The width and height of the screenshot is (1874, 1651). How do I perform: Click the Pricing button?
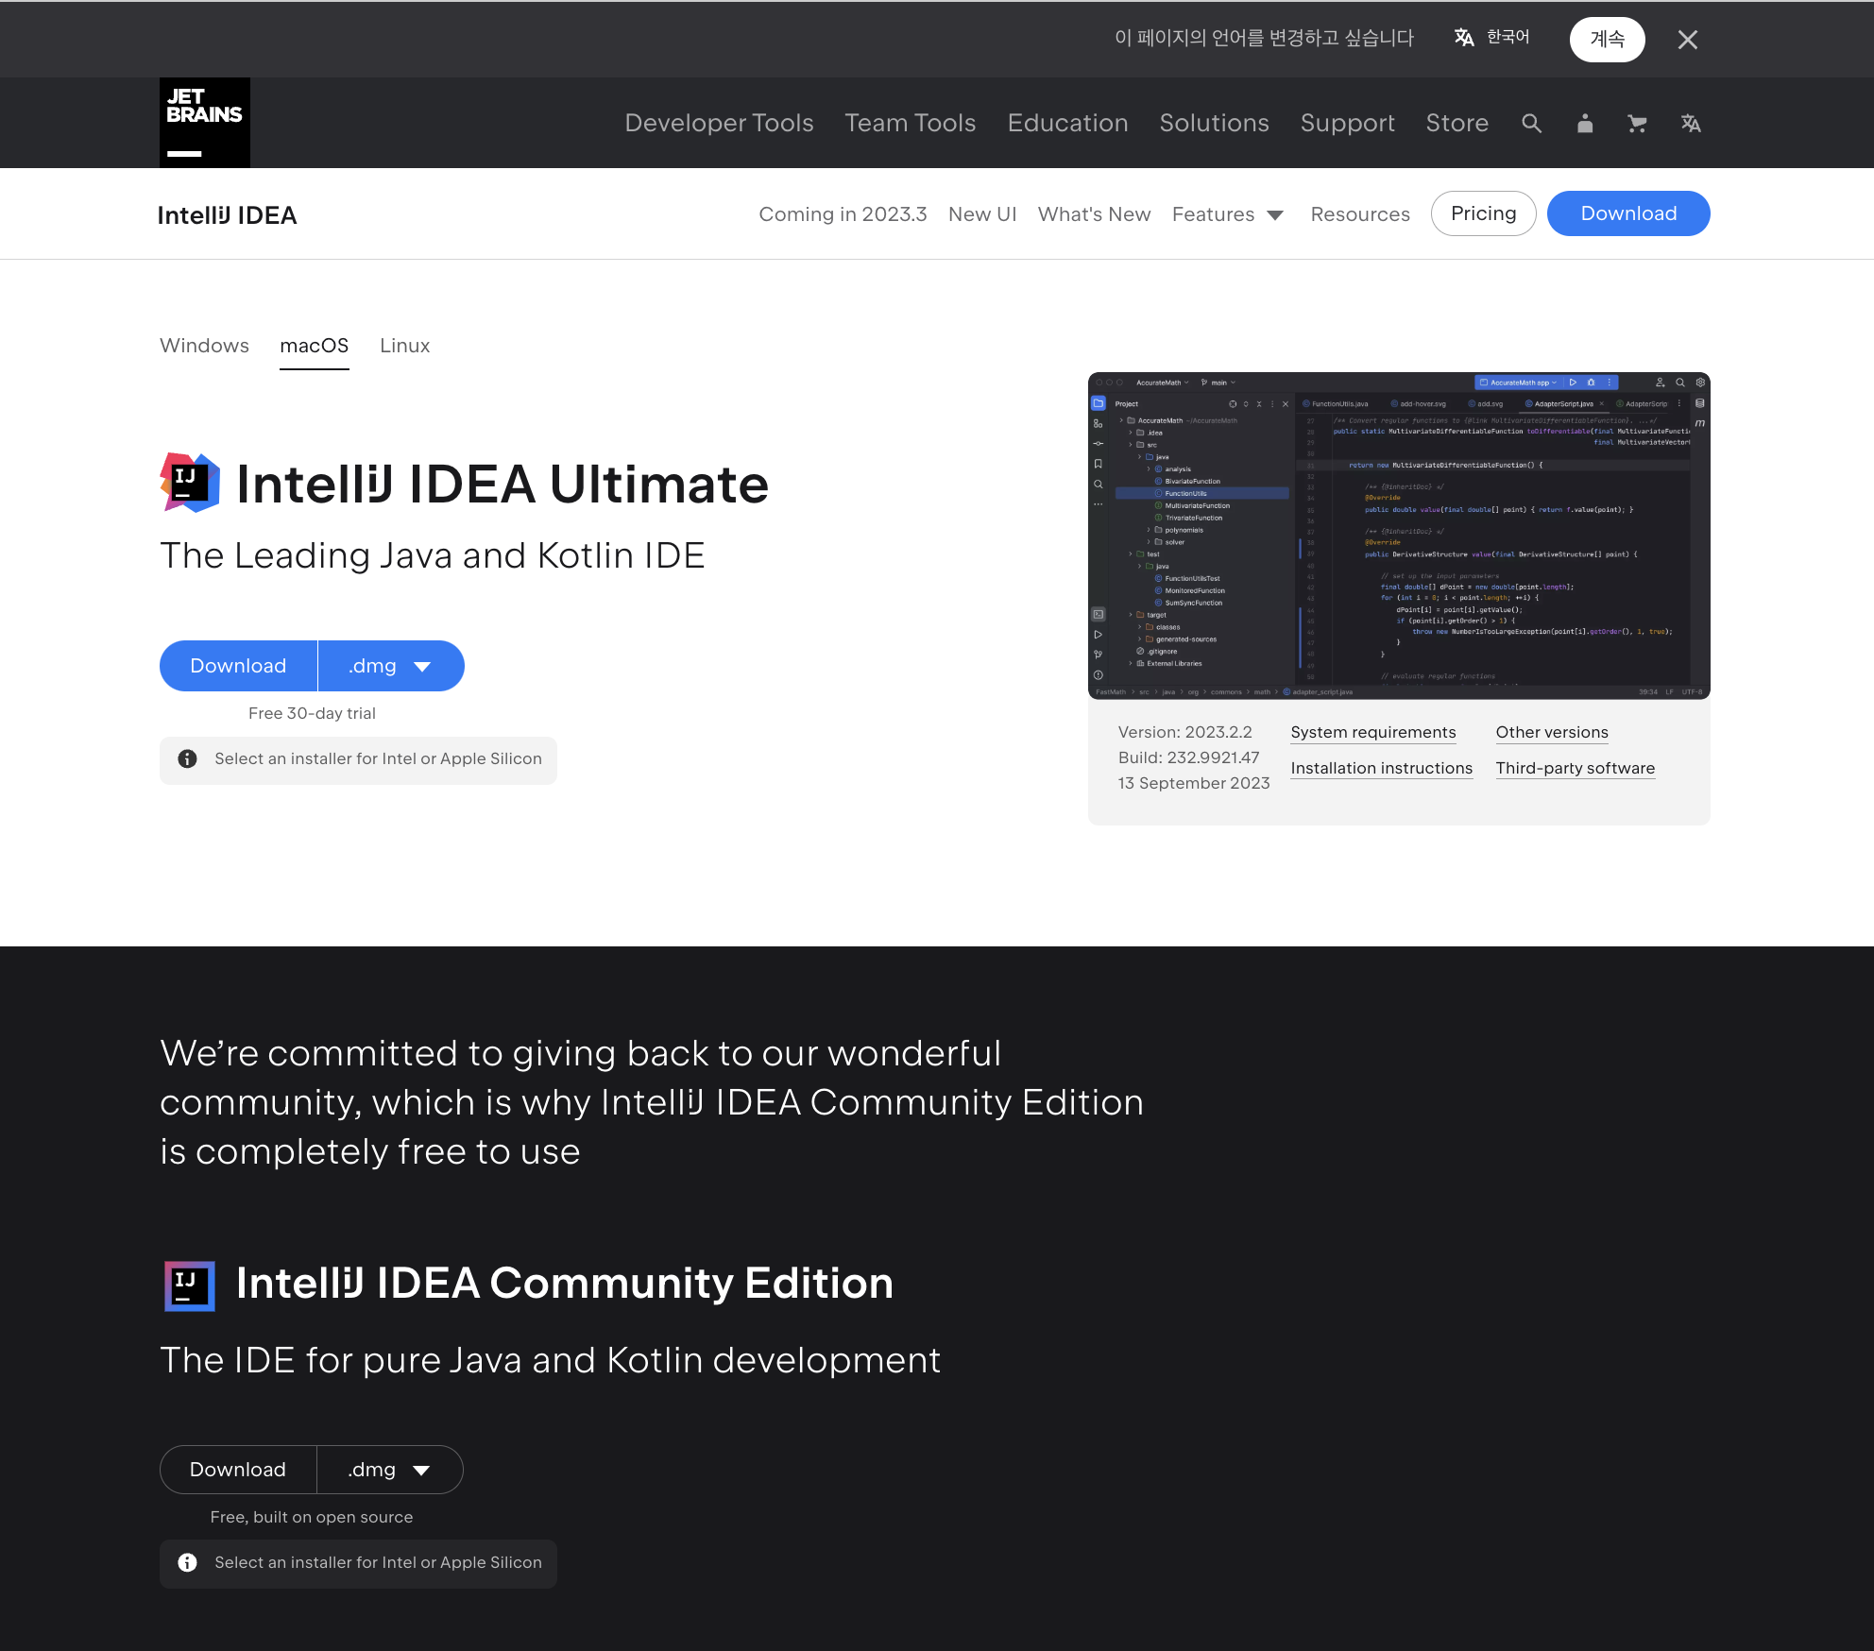coord(1483,213)
